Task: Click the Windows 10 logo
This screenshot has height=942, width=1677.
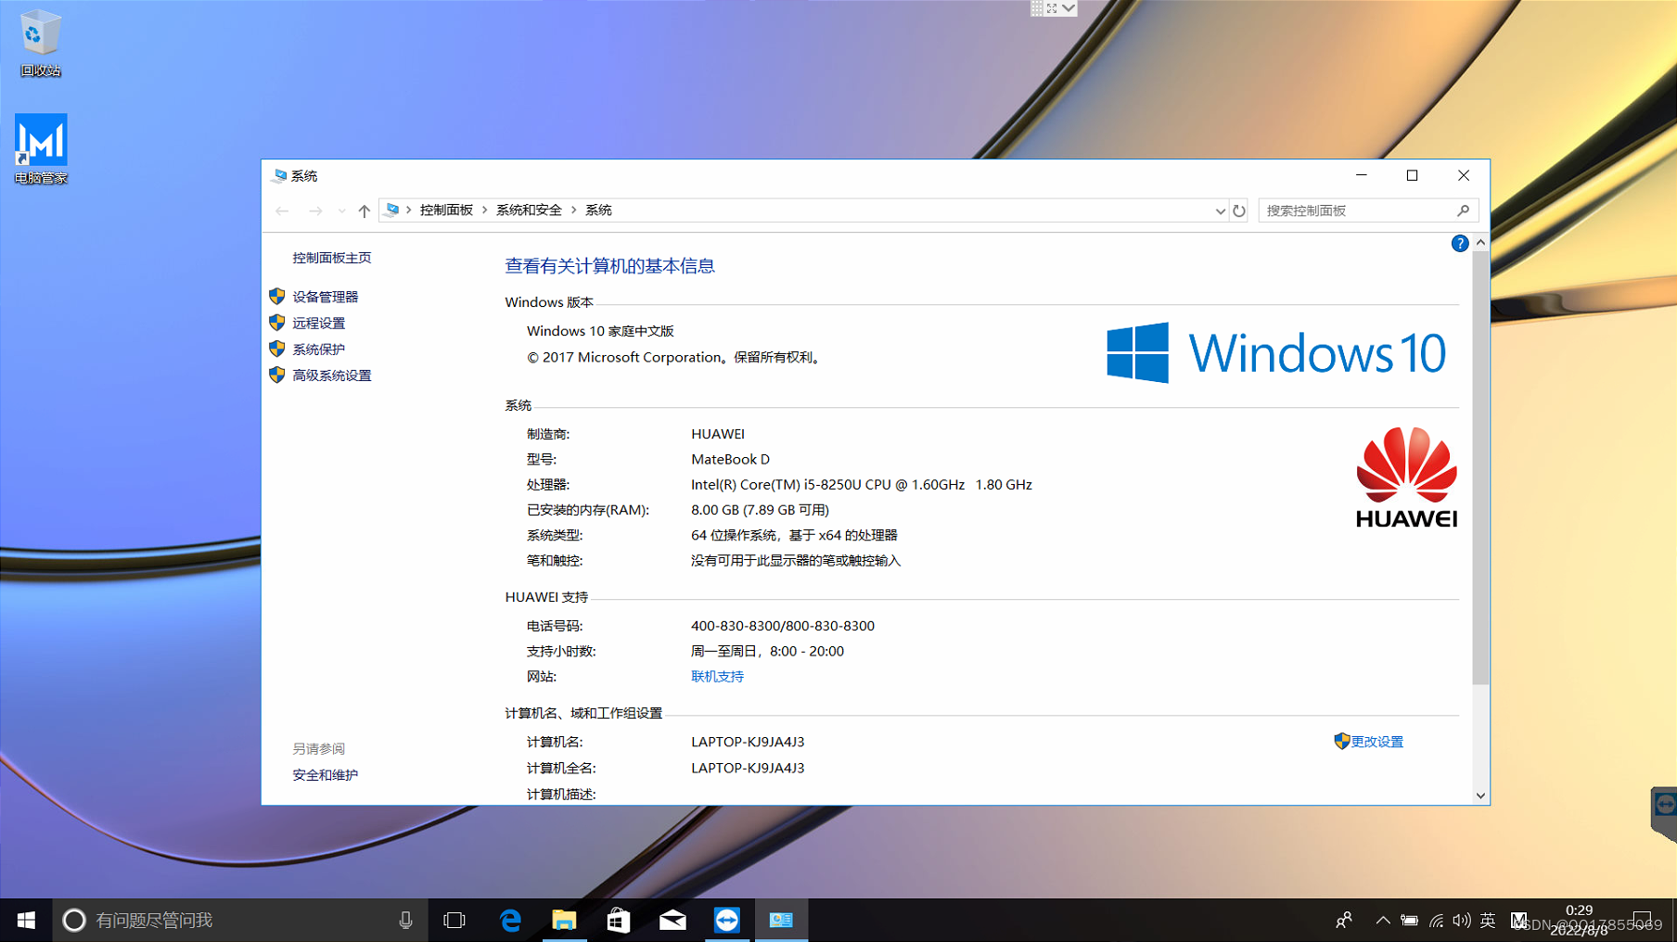Action: tap(1275, 352)
